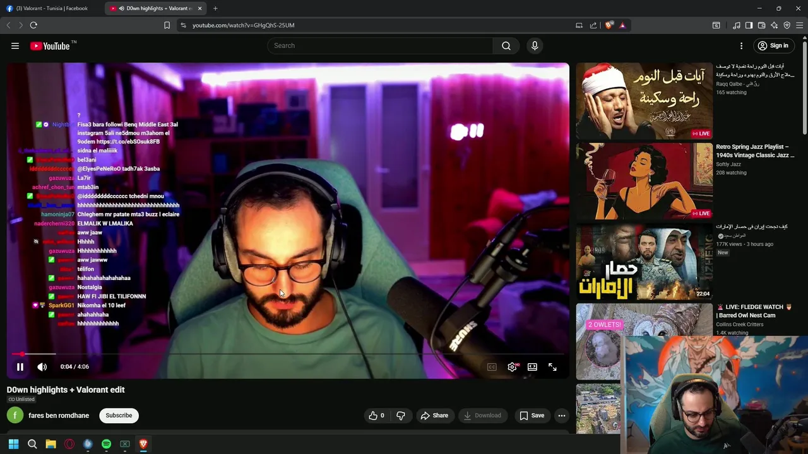Open the 22:04 video thumbnail
The height and width of the screenshot is (454, 808).
644,262
